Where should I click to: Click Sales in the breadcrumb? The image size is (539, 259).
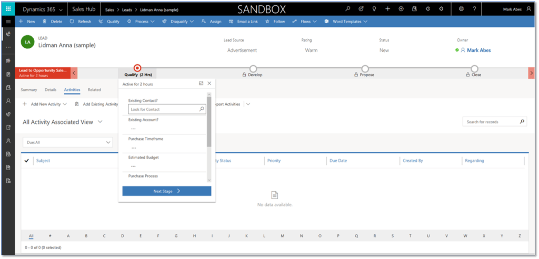tap(109, 10)
